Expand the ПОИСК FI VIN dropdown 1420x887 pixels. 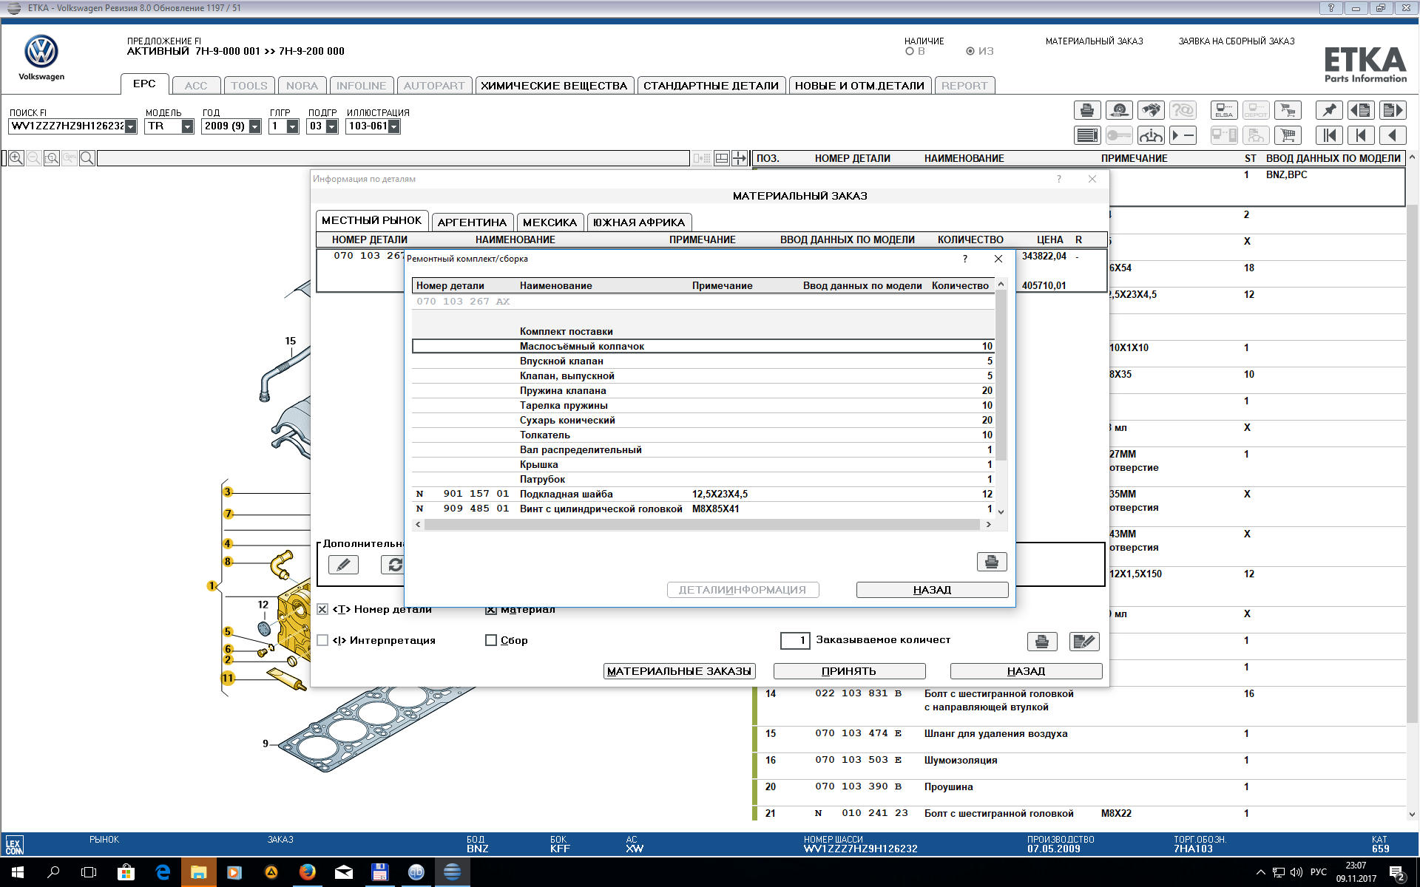click(x=131, y=126)
